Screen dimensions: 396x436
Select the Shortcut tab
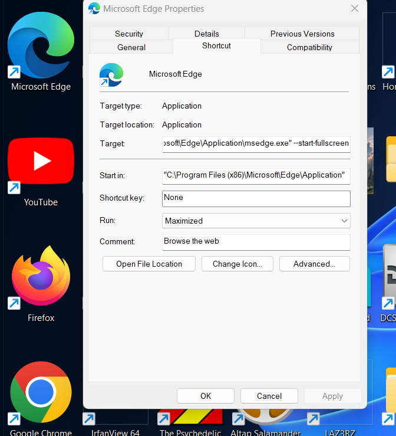[217, 45]
